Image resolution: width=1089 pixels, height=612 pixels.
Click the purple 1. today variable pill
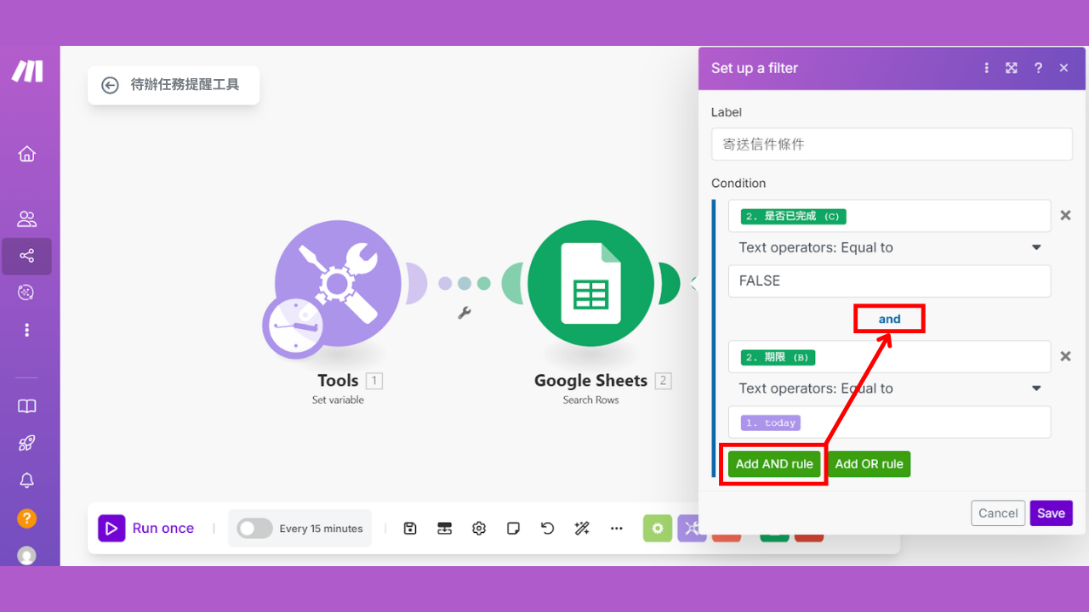coord(771,422)
